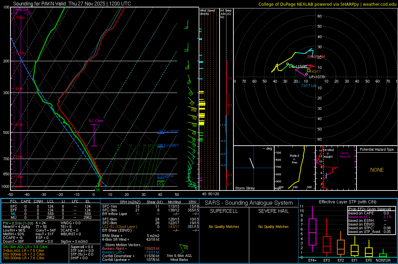Viewport: 398px width, 264px height.
Task: Click 'Sfc-3km AGL LR = 5.4 C/km'
Action: pyautogui.click(x=25, y=247)
